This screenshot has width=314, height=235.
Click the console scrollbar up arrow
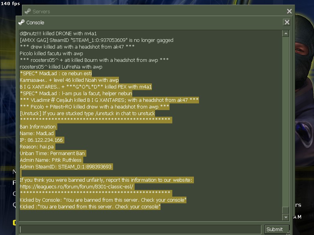coord(286,33)
